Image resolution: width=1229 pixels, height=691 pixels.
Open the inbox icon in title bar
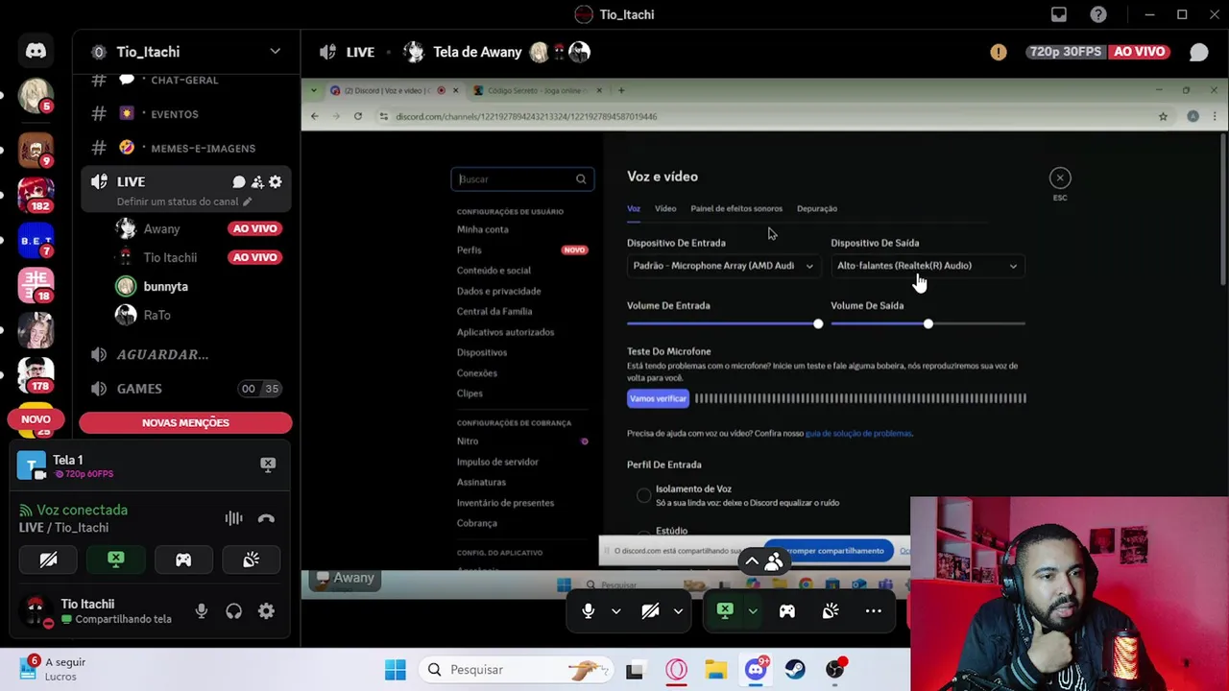click(x=1059, y=14)
